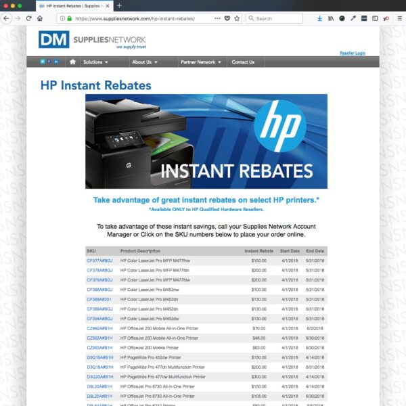Click the Reseller Login link
This screenshot has height=406, width=406.
click(x=352, y=53)
